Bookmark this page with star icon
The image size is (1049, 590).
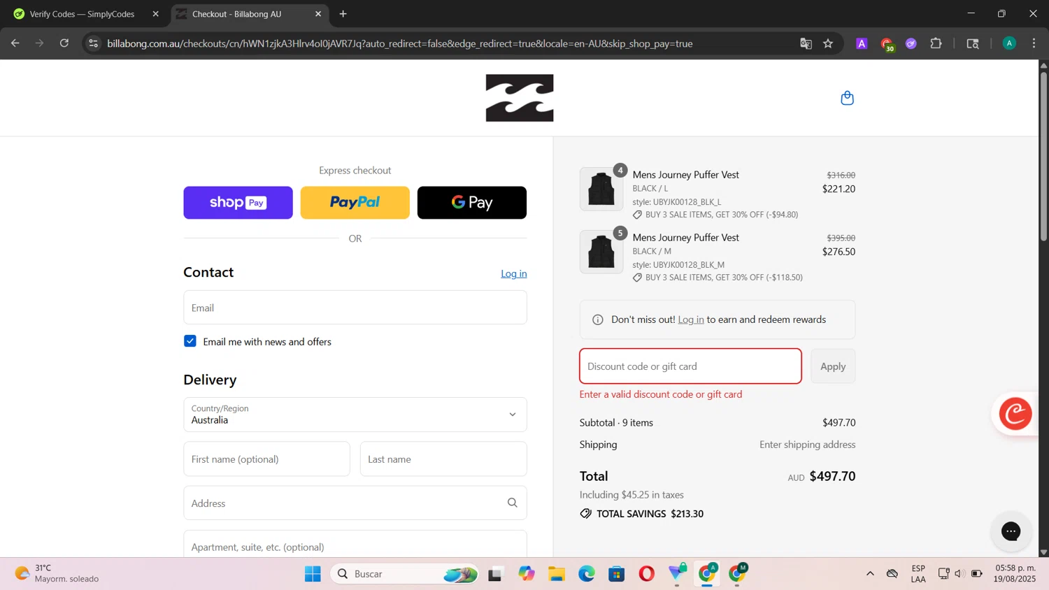tap(828, 43)
